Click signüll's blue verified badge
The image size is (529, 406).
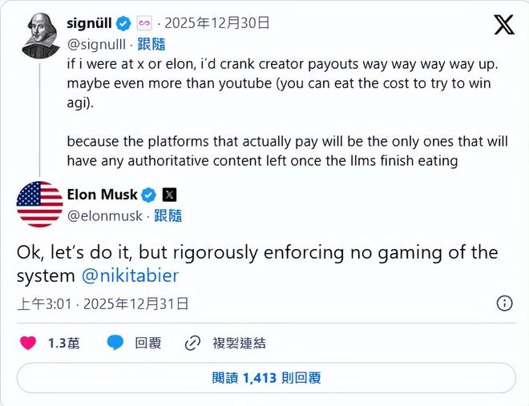tap(123, 22)
